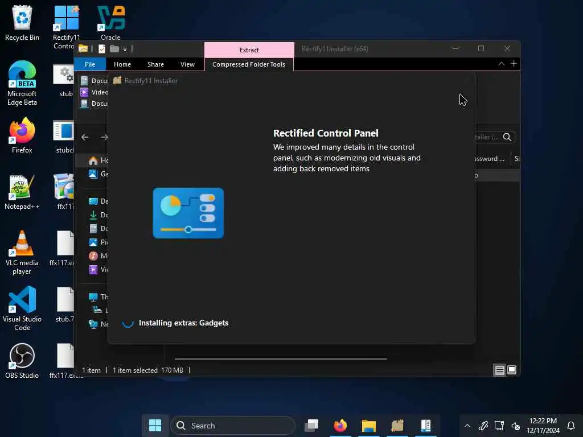Launch OBS Studio desktop icon

(x=22, y=361)
